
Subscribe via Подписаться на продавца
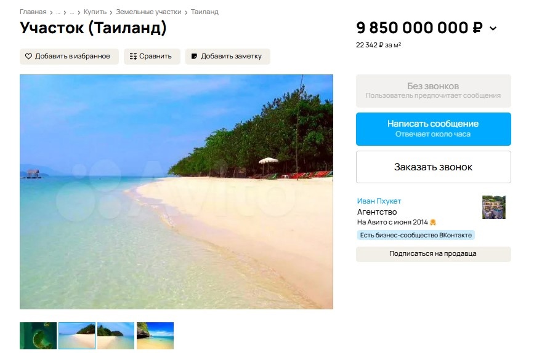[x=433, y=253]
